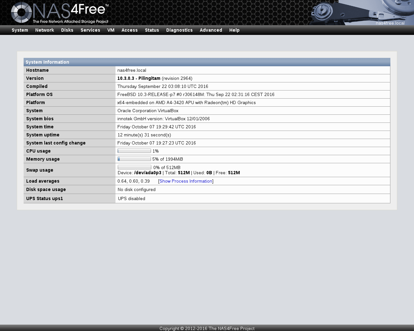Click the NAS4Free logo
The width and height of the screenshot is (414, 331).
[x=60, y=13]
